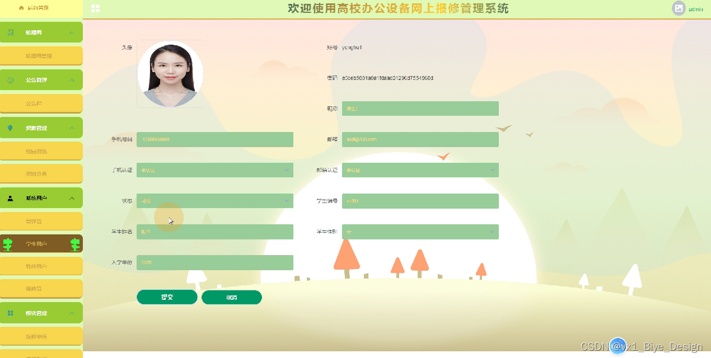The height and width of the screenshot is (358, 711).
Task: Open 资讯分类 menu item
Action: 41,173
